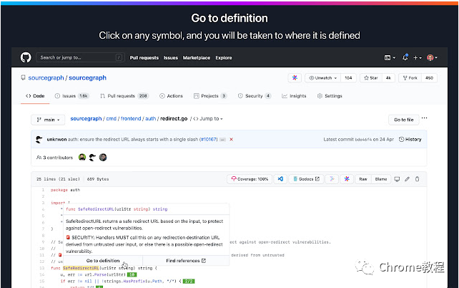Image resolution: width=459 pixels, height=288 pixels.
Task: Delete the file with trash icon
Action: pyautogui.click(x=417, y=179)
